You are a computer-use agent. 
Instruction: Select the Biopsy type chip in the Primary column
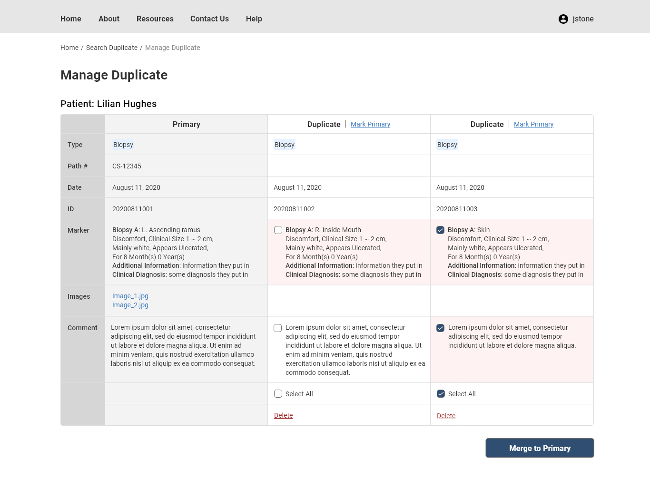pyautogui.click(x=123, y=144)
